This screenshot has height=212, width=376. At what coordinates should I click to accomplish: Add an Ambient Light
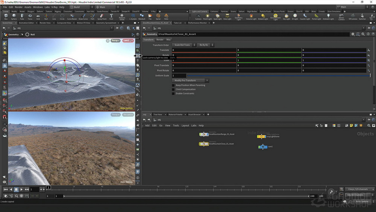(x=328, y=17)
